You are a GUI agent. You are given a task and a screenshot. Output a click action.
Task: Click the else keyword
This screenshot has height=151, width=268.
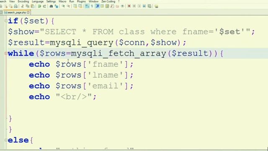[x=18, y=140]
